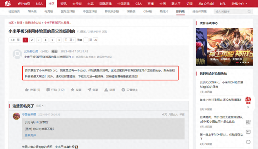The width and height of the screenshot is (258, 149).
Task: Open comments via 评论 (112) icon
Action: tap(48, 90)
